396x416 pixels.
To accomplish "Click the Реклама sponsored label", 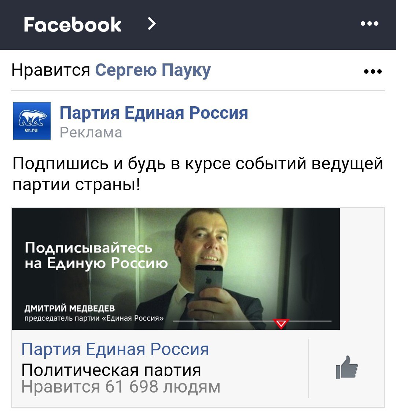I will pos(91,132).
